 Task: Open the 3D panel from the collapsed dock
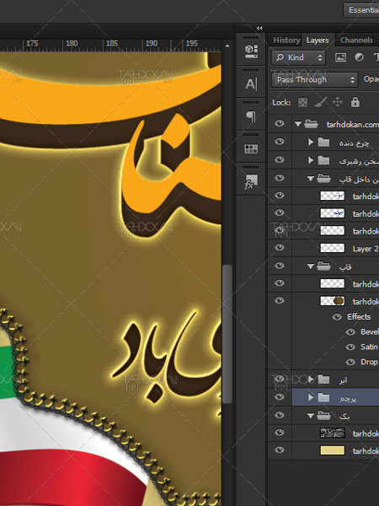click(x=251, y=51)
